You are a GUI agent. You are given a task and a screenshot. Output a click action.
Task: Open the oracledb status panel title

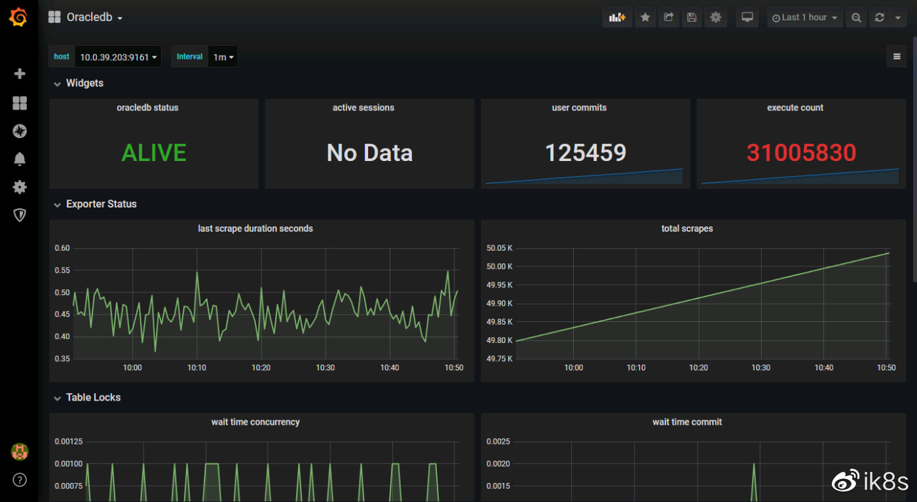[147, 107]
